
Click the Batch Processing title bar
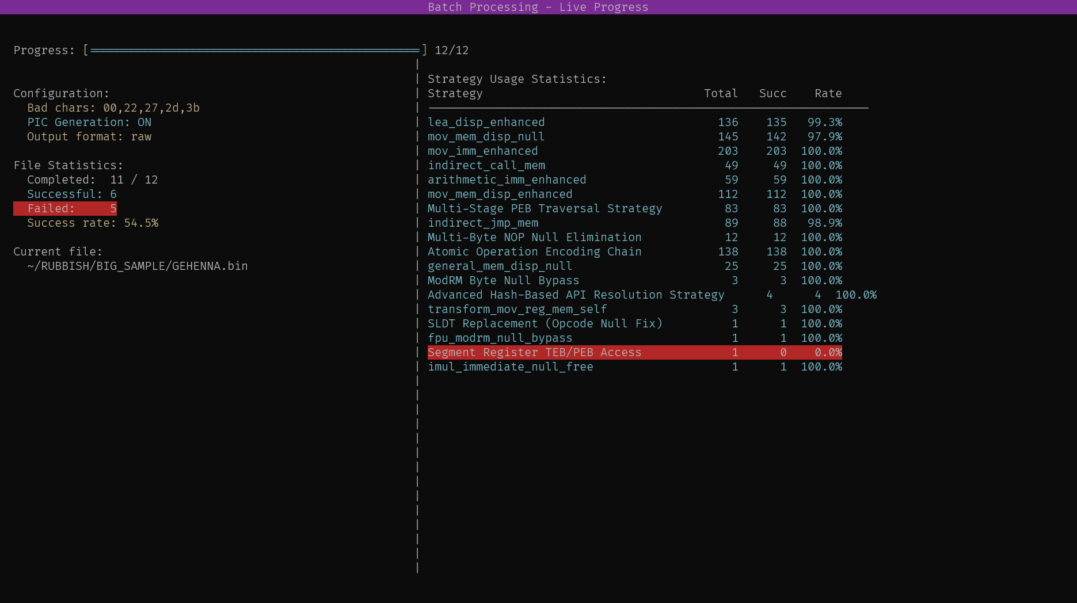(538, 7)
